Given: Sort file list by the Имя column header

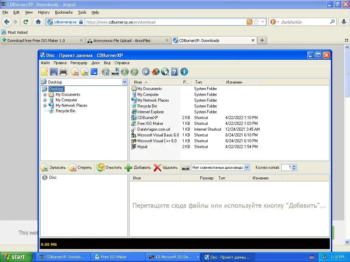Looking at the screenshot, I should point(155,82).
